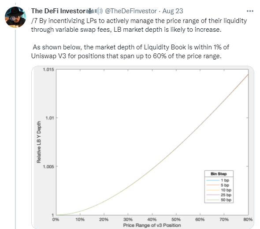Open the tweet's three-dot more menu
Image resolution: width=260 pixels, height=229 pixels.
click(x=250, y=11)
